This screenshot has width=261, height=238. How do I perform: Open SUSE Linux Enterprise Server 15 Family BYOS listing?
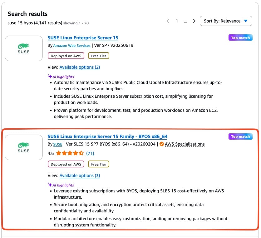(x=107, y=136)
